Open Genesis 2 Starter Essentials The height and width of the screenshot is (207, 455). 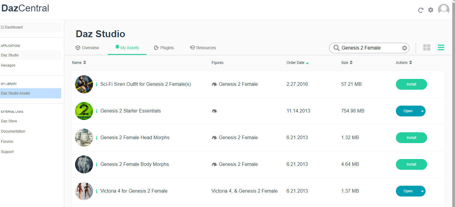tap(408, 111)
